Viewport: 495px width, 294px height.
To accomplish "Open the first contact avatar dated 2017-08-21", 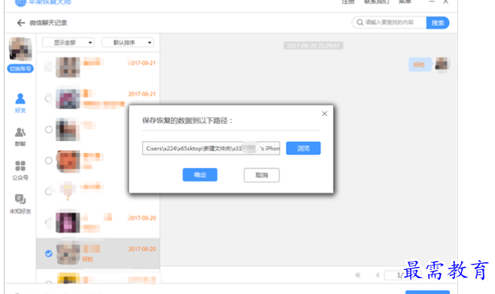I will [68, 67].
